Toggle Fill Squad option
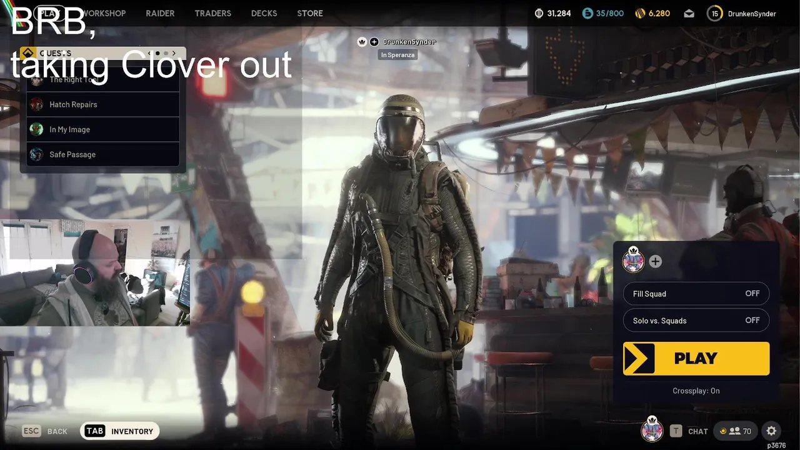The width and height of the screenshot is (800, 450). tap(696, 294)
